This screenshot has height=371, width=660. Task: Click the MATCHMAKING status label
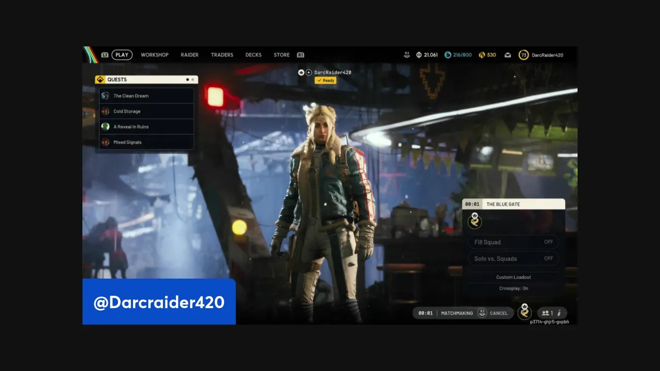tap(457, 313)
